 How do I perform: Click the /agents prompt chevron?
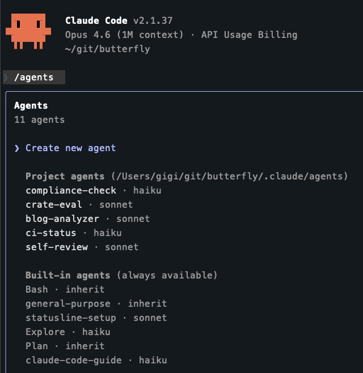[6, 78]
